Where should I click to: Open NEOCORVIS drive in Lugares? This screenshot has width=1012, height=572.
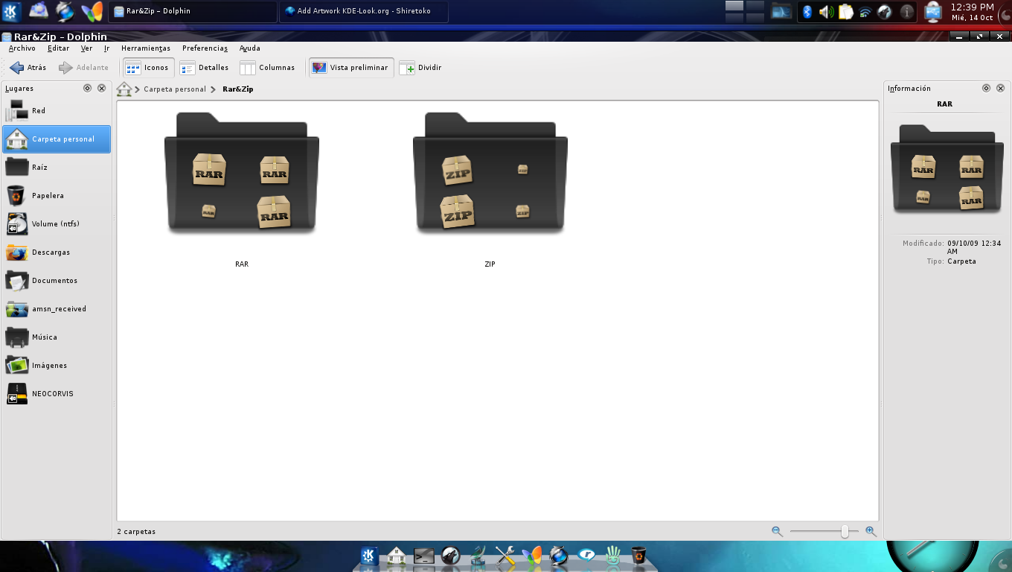click(x=57, y=394)
